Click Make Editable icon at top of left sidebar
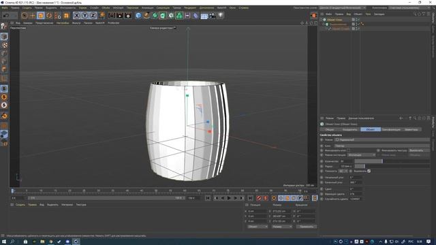 pyautogui.click(x=4, y=27)
